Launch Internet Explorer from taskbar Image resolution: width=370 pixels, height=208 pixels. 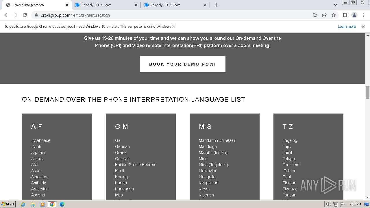(x=23, y=204)
